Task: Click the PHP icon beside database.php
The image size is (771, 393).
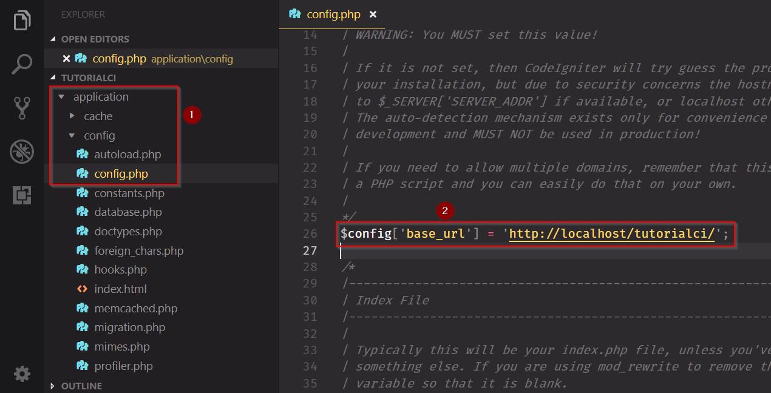Action: (83, 212)
